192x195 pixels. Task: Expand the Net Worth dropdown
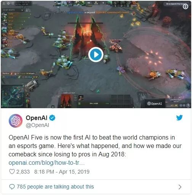click(x=13, y=10)
